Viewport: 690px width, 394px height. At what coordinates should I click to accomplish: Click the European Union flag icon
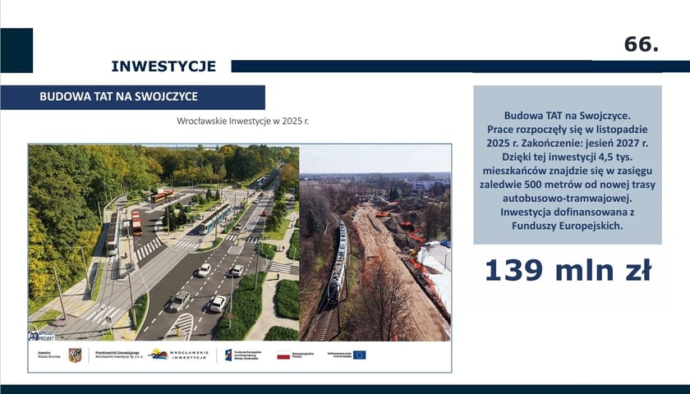coord(360,355)
